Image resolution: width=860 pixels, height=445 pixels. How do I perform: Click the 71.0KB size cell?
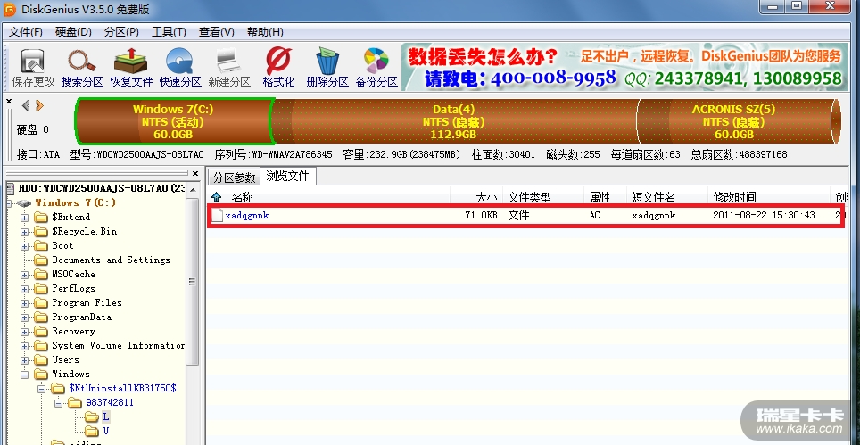pos(481,216)
